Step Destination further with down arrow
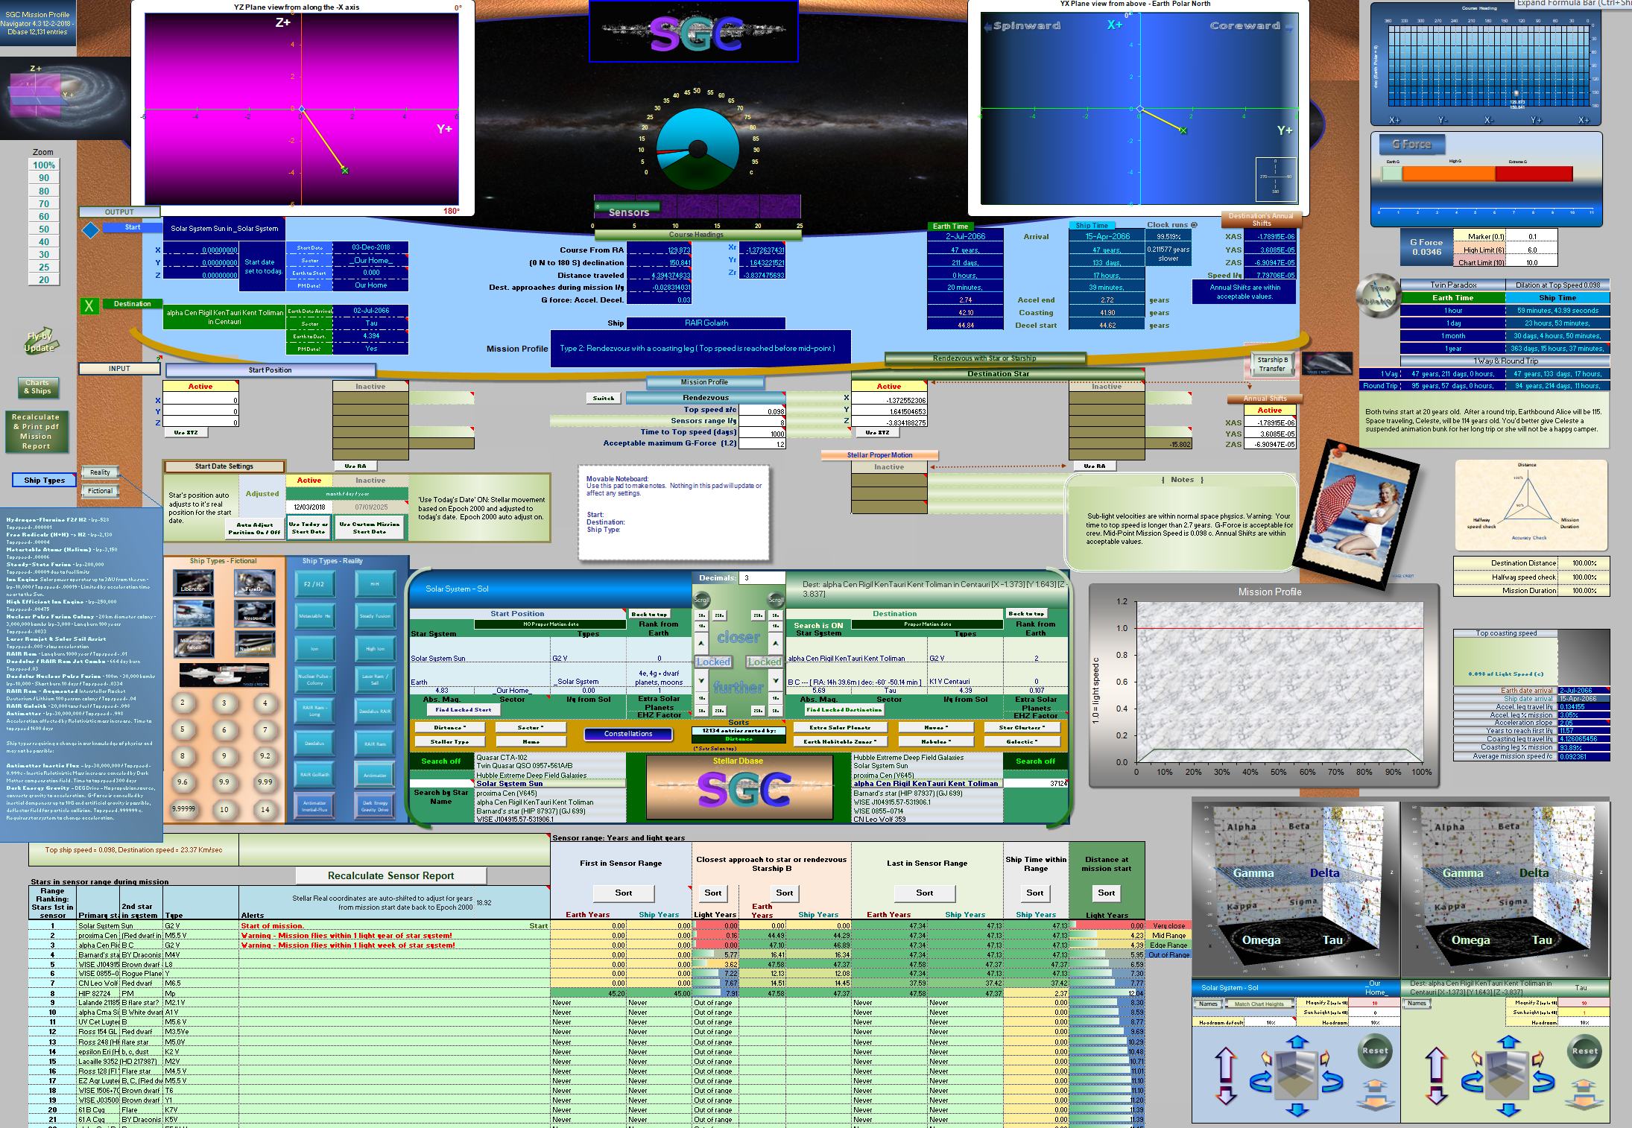This screenshot has width=1632, height=1128. tap(776, 680)
